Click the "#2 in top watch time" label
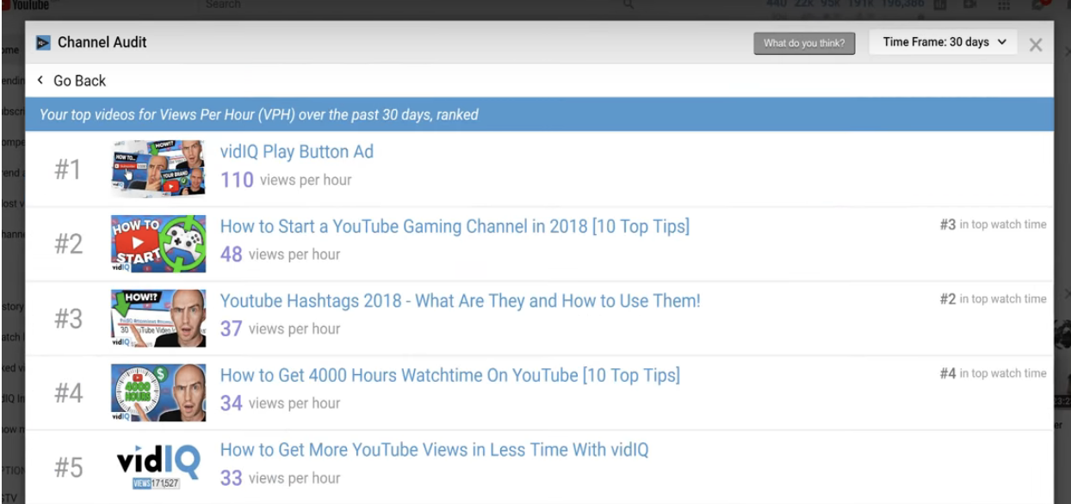Image resolution: width=1071 pixels, height=504 pixels. tap(993, 299)
